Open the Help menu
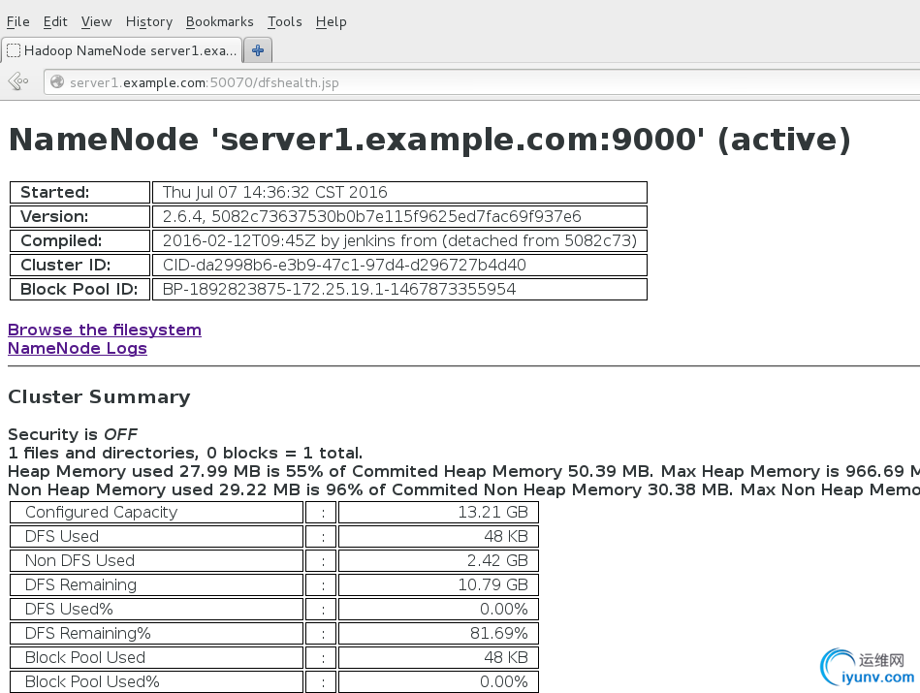 [331, 21]
